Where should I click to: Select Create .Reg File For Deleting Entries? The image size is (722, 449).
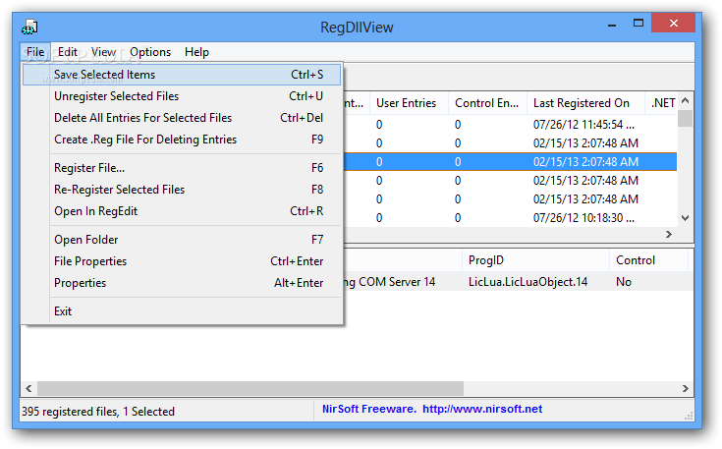[182, 140]
